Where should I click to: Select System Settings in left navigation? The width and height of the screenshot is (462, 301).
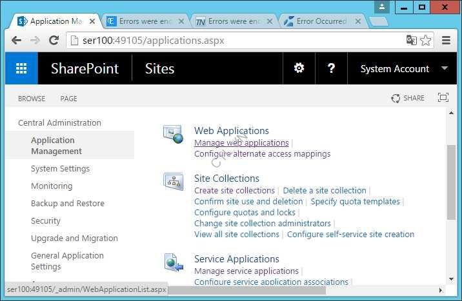[x=60, y=169]
